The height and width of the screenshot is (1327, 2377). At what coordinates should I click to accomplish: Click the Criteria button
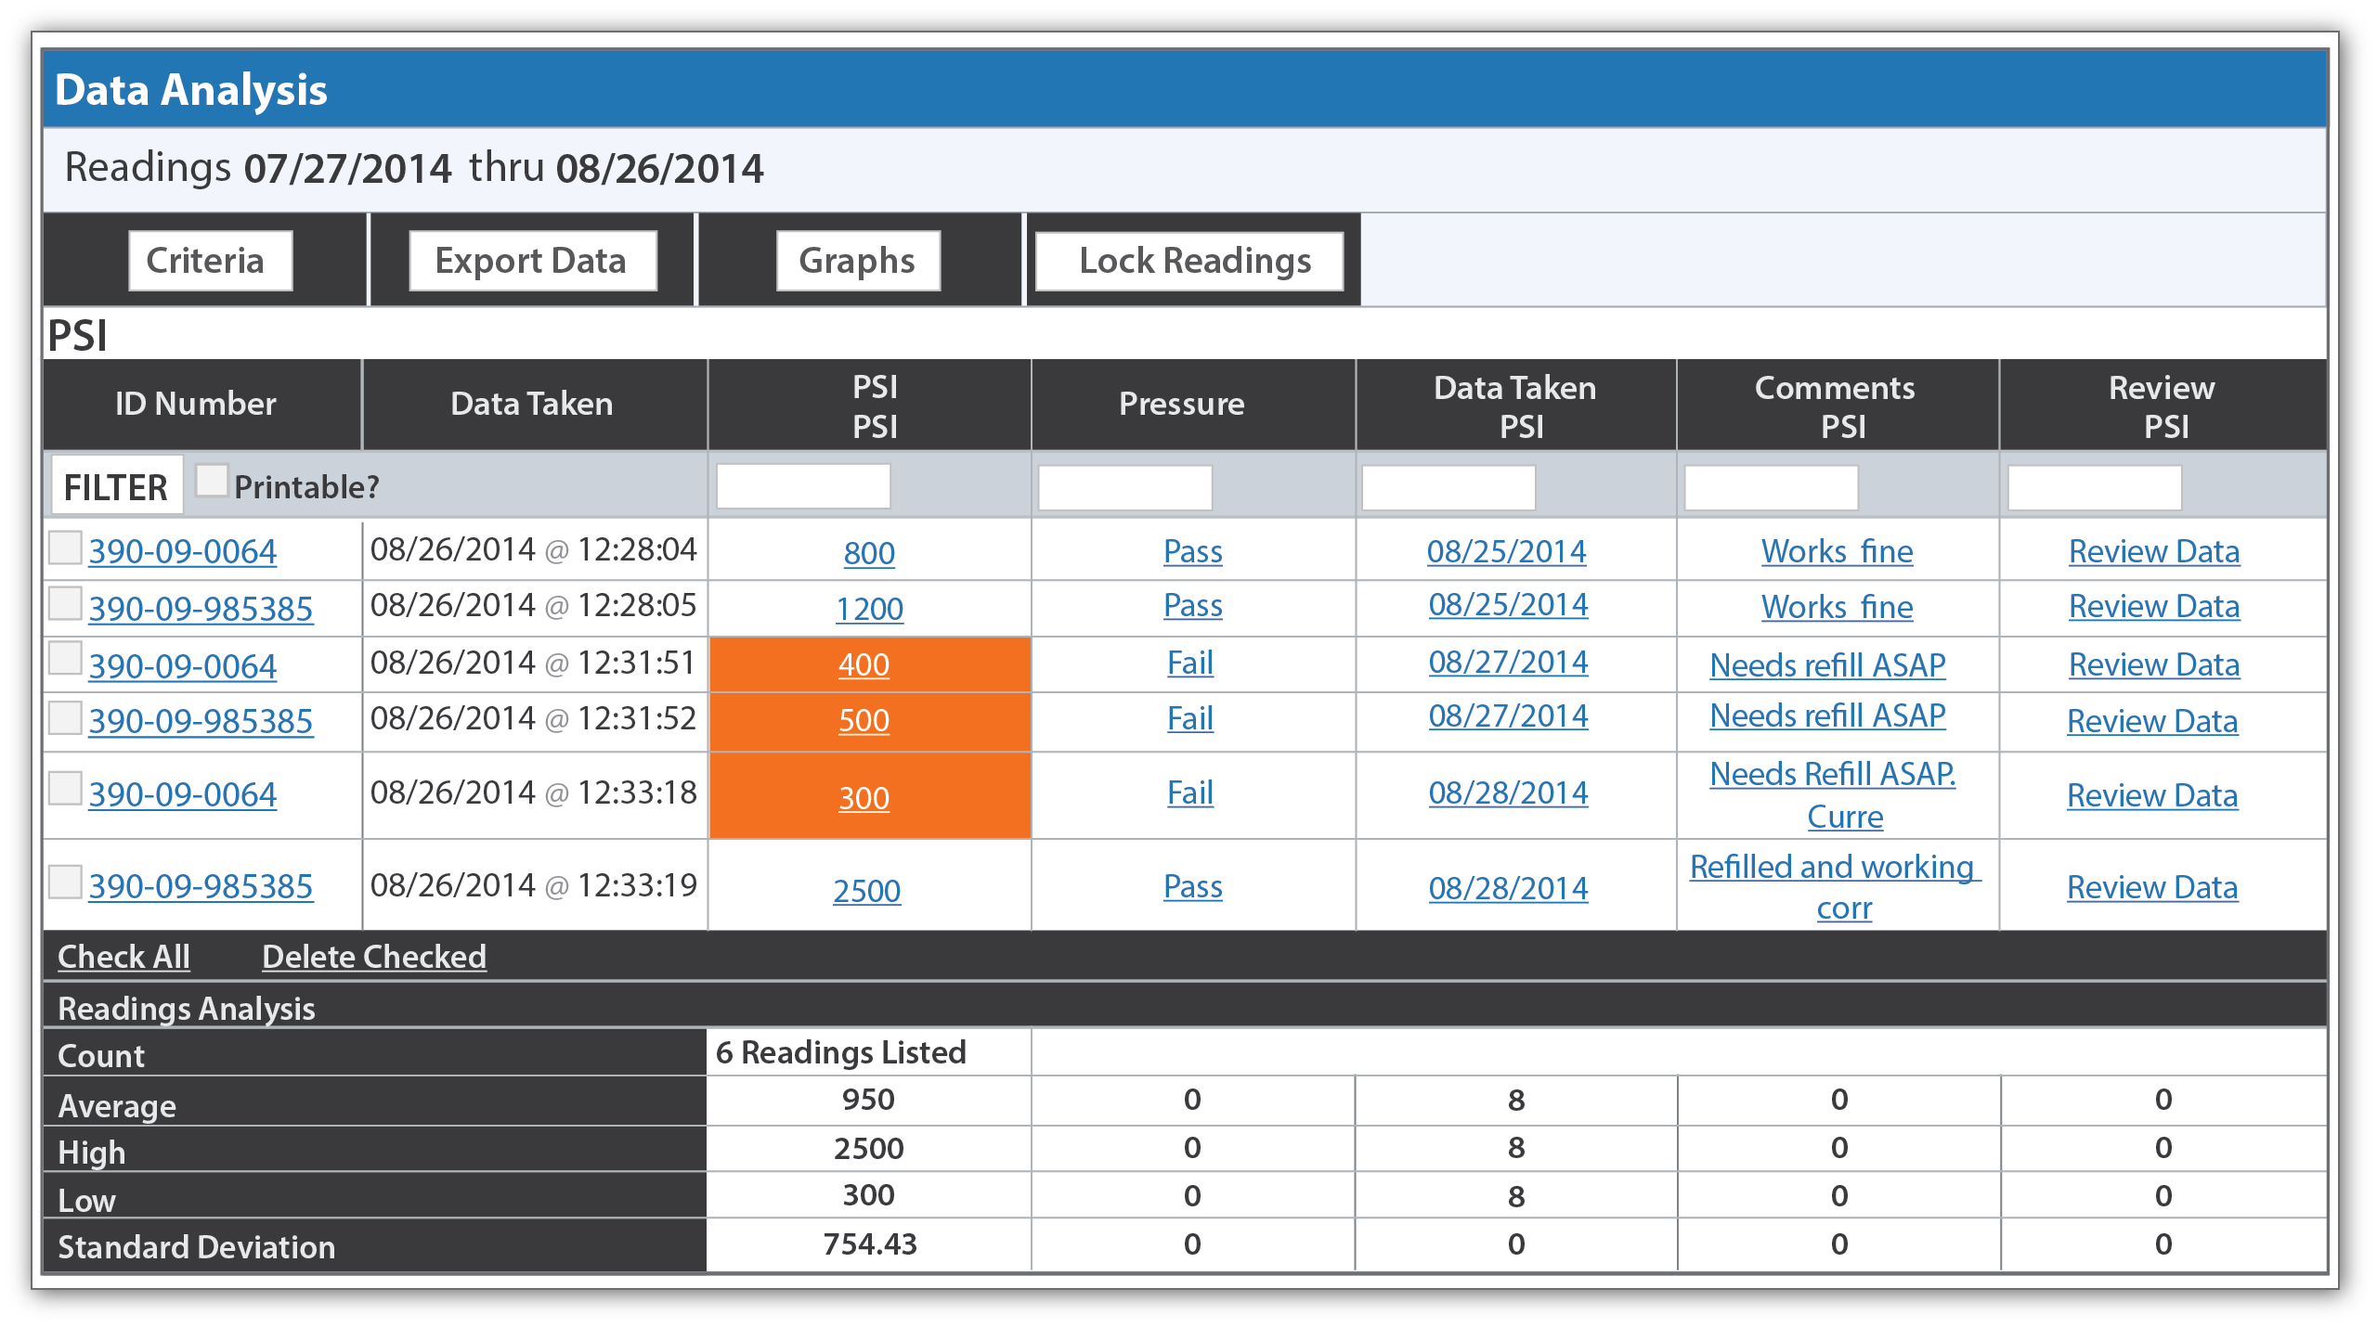pos(210,261)
